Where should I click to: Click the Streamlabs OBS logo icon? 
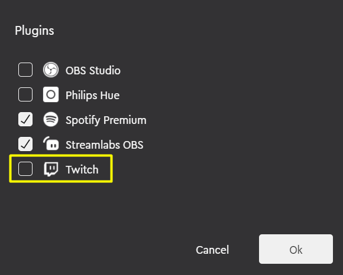click(51, 144)
